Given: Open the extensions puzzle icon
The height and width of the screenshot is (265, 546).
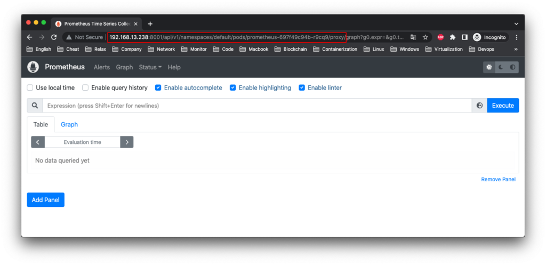Looking at the screenshot, I should click(453, 37).
